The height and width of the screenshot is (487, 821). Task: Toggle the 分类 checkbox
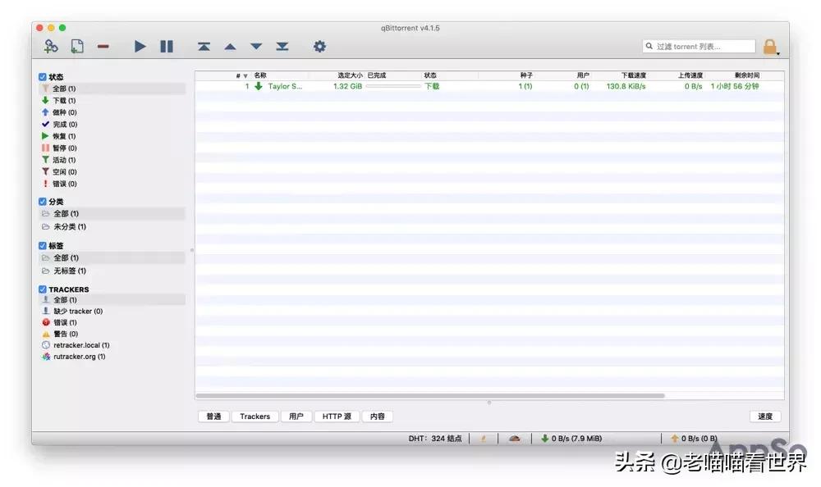pyautogui.click(x=43, y=202)
